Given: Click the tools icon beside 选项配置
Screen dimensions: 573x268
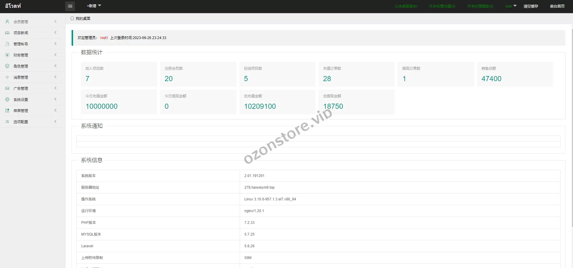Looking at the screenshot, I should click(7, 122).
